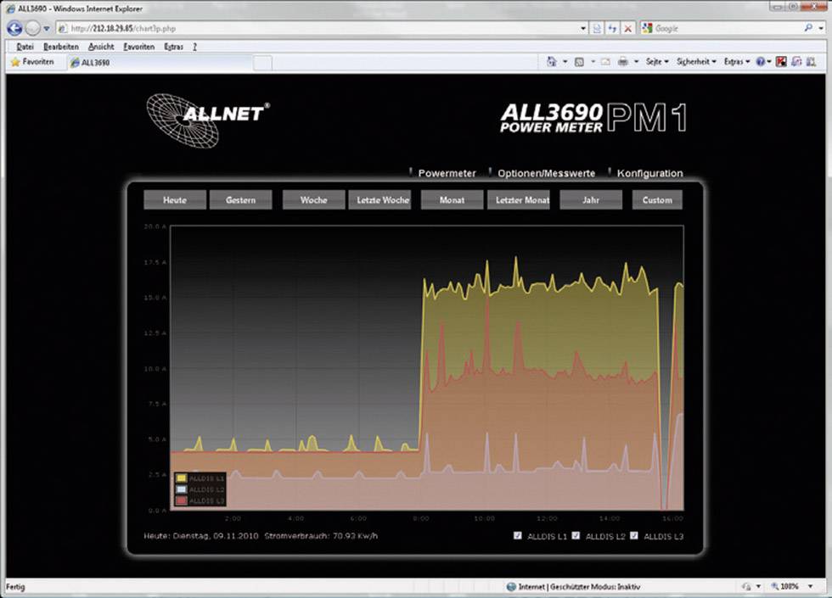This screenshot has height=598, width=832.
Task: Toggle the ALLDIS L1 checkbox
Action: 518,535
